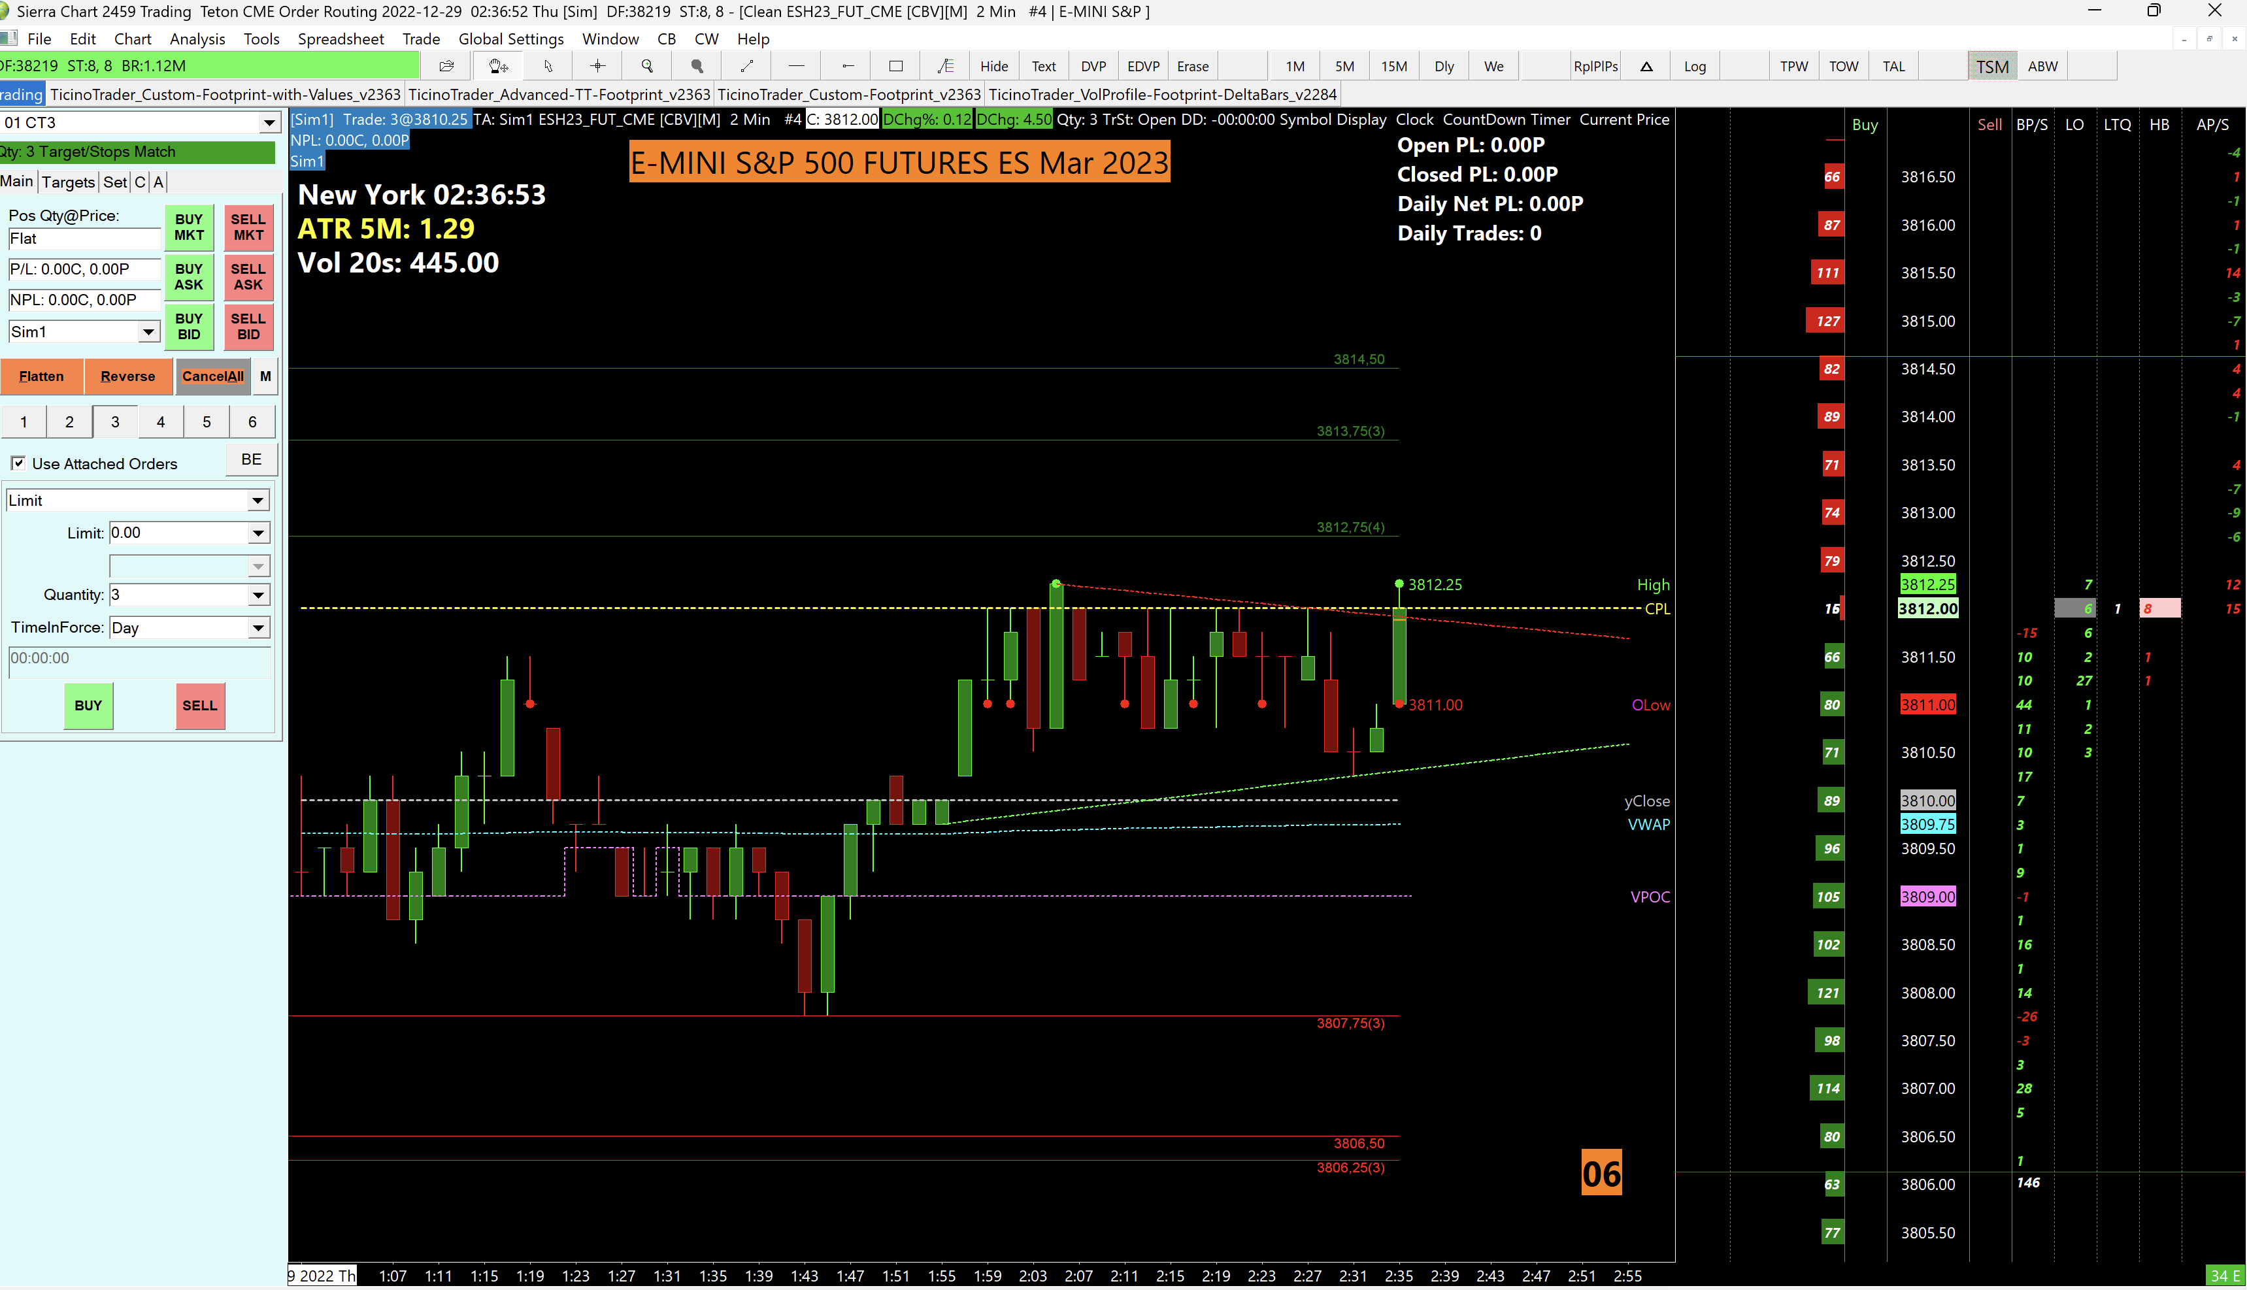Toggle Use Attached Orders checkbox
Viewport: 2247px width, 1290px height.
tap(18, 463)
